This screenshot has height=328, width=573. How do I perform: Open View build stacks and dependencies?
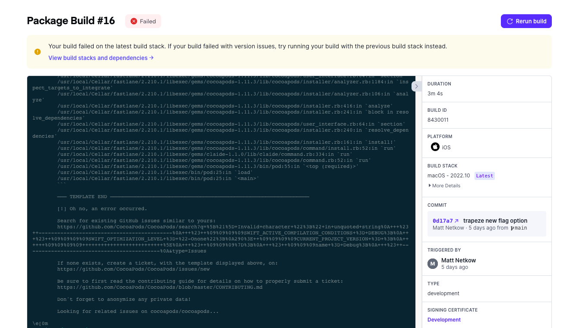coord(98,58)
